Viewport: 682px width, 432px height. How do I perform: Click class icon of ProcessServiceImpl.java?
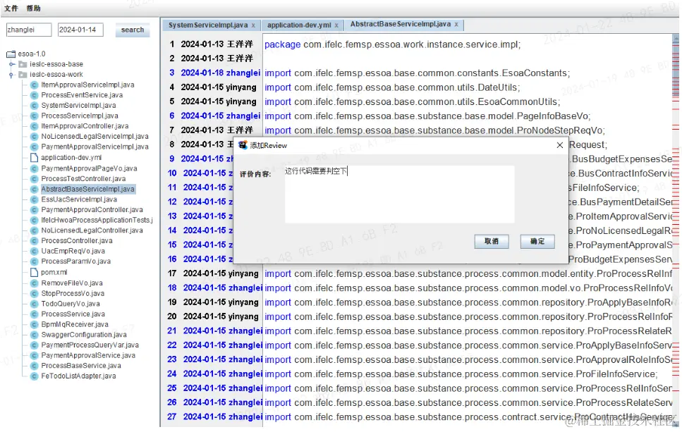(x=35, y=116)
